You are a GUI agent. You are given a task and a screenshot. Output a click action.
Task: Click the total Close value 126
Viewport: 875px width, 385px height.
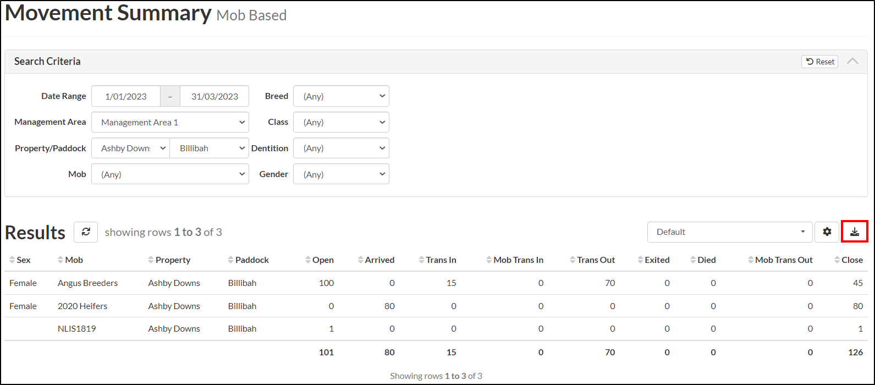pyautogui.click(x=856, y=352)
